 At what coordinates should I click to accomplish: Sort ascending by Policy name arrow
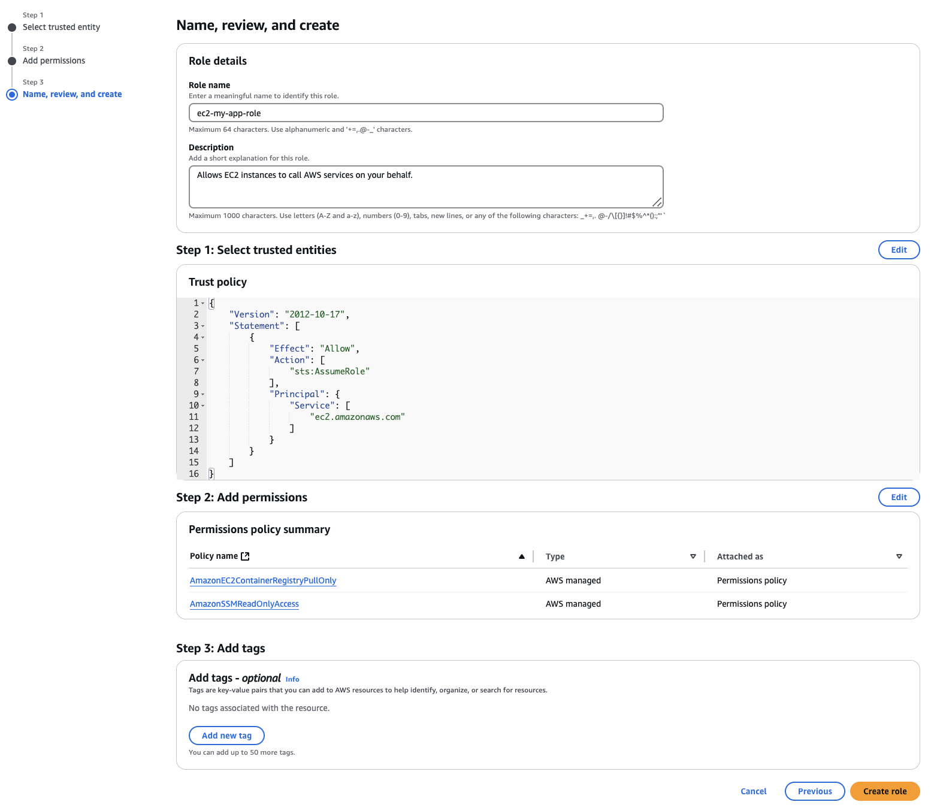[522, 556]
